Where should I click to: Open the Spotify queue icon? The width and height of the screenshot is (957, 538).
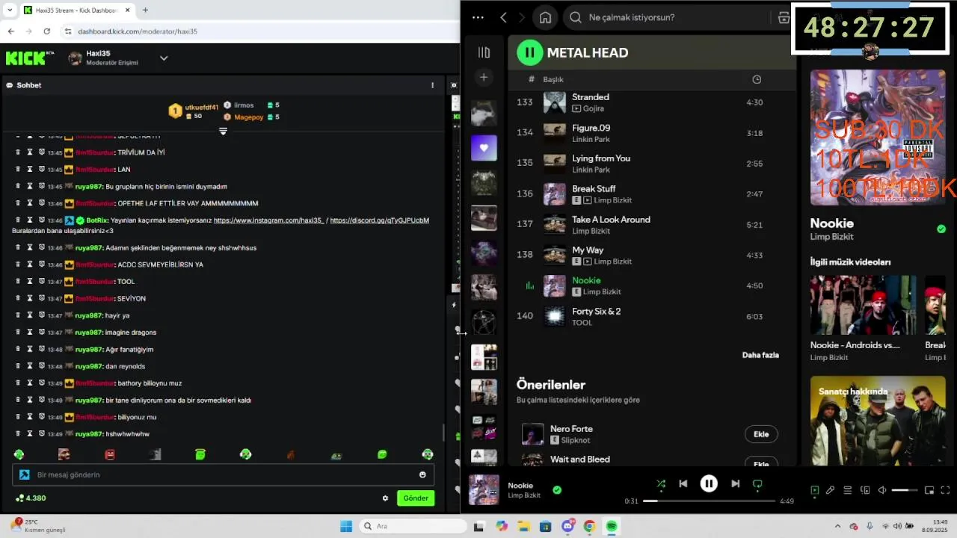pyautogui.click(x=848, y=490)
